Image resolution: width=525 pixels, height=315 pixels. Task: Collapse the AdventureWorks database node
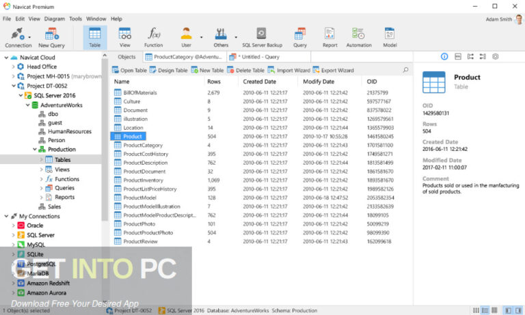pyautogui.click(x=27, y=105)
